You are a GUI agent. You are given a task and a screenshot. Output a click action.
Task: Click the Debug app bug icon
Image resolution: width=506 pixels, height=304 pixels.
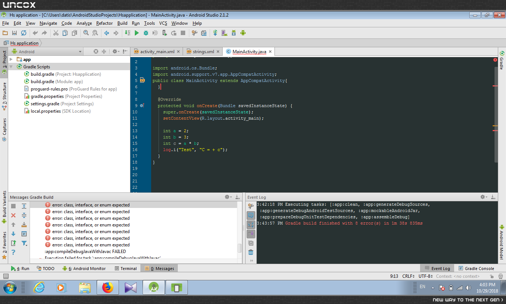click(x=146, y=33)
